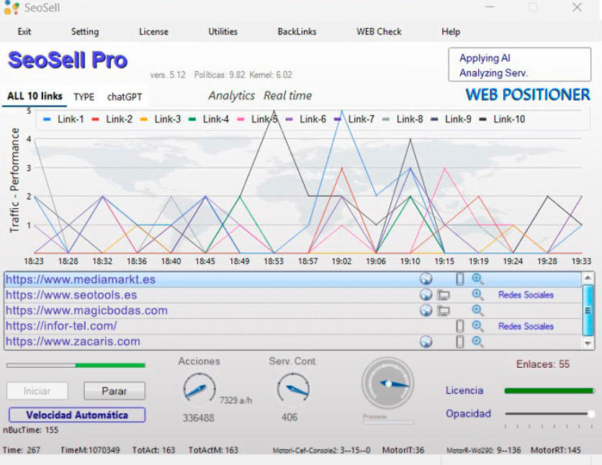Click the globe icon for zacaris.com
The image size is (602, 465).
tap(426, 341)
